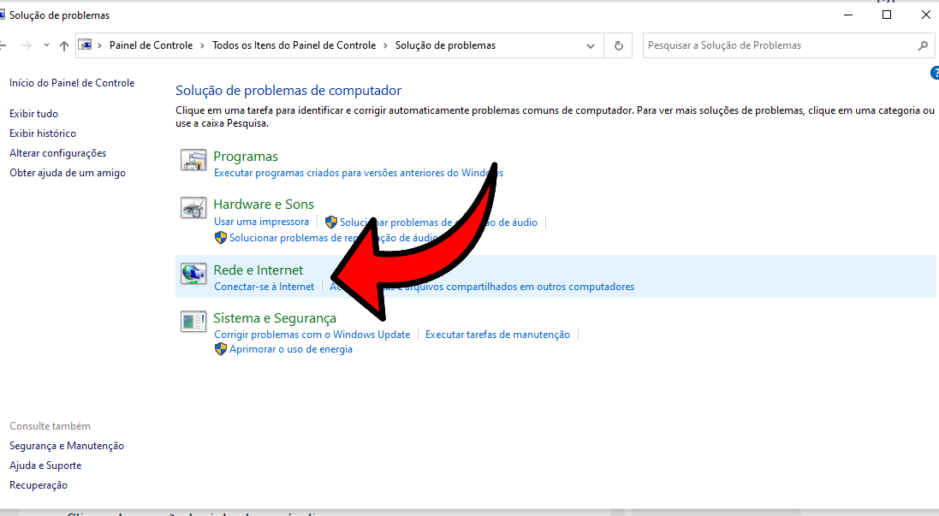Close the Solução de problemas window
Image resolution: width=939 pixels, height=516 pixels.
point(926,15)
